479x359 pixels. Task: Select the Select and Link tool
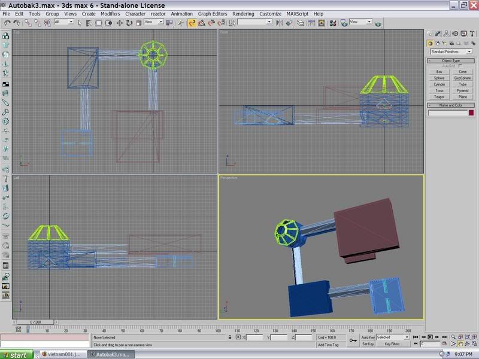pyautogui.click(x=28, y=23)
